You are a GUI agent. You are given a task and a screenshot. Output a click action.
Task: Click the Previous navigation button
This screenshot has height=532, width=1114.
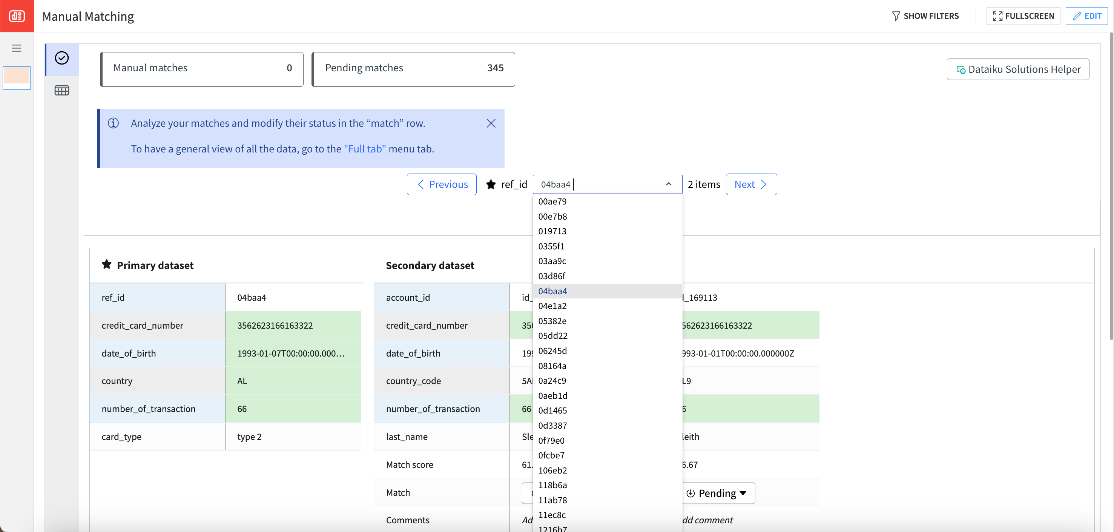441,184
